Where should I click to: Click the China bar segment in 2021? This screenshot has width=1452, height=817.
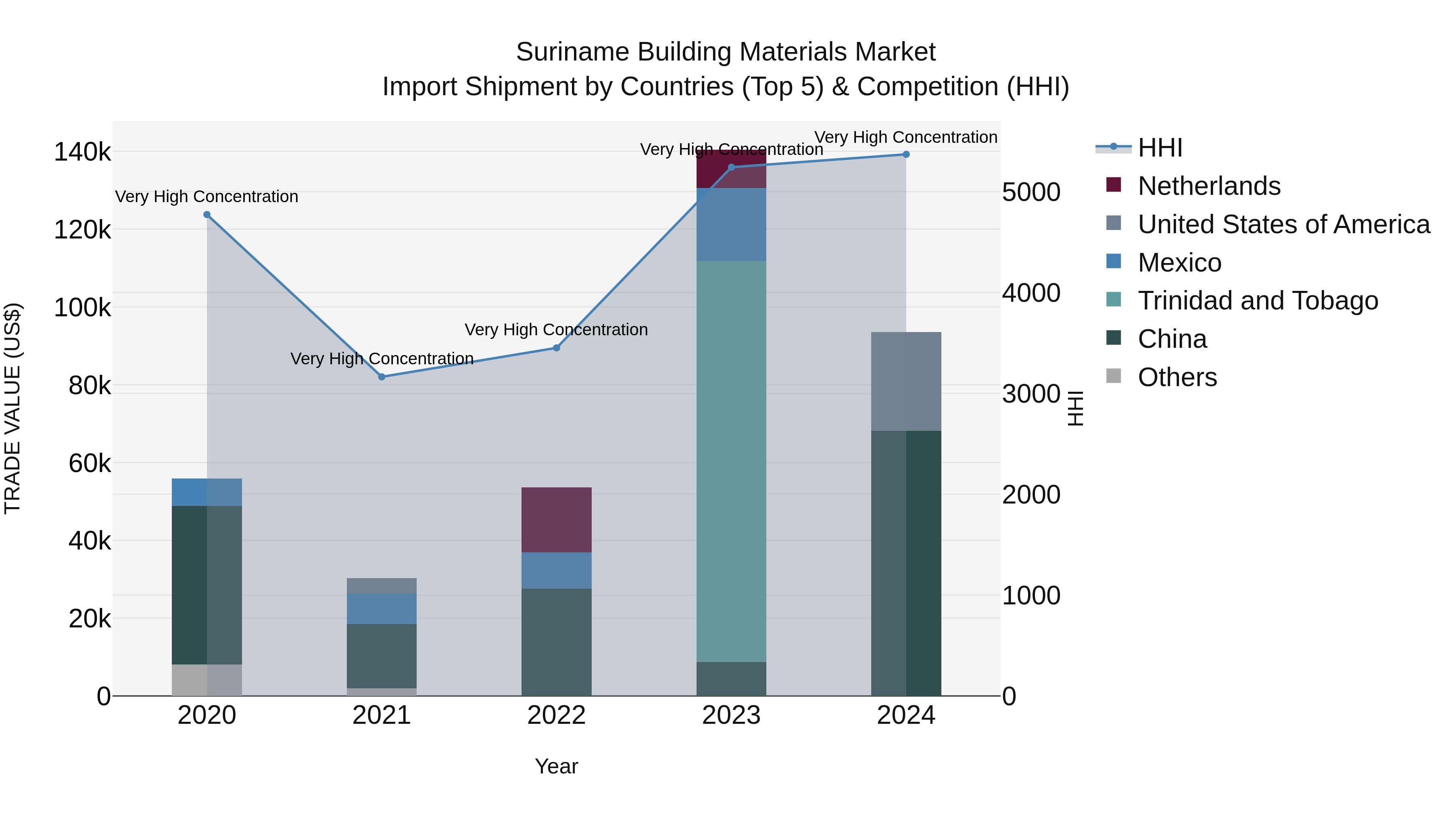382,656
